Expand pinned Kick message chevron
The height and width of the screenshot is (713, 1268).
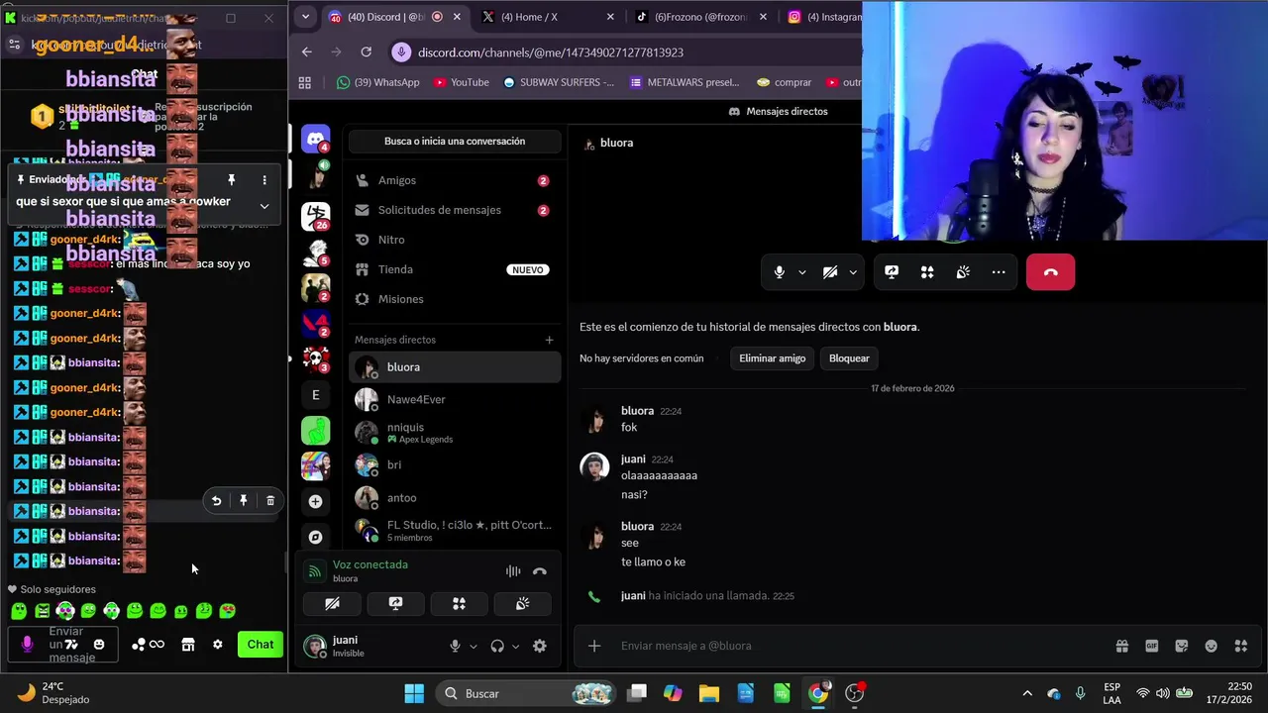pyautogui.click(x=264, y=206)
